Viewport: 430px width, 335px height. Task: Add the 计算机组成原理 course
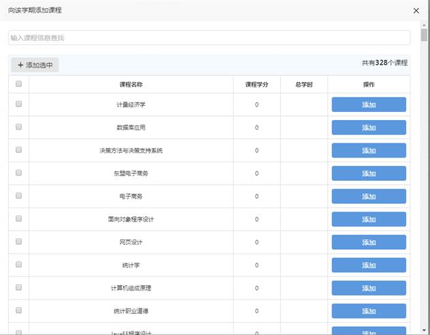(369, 288)
